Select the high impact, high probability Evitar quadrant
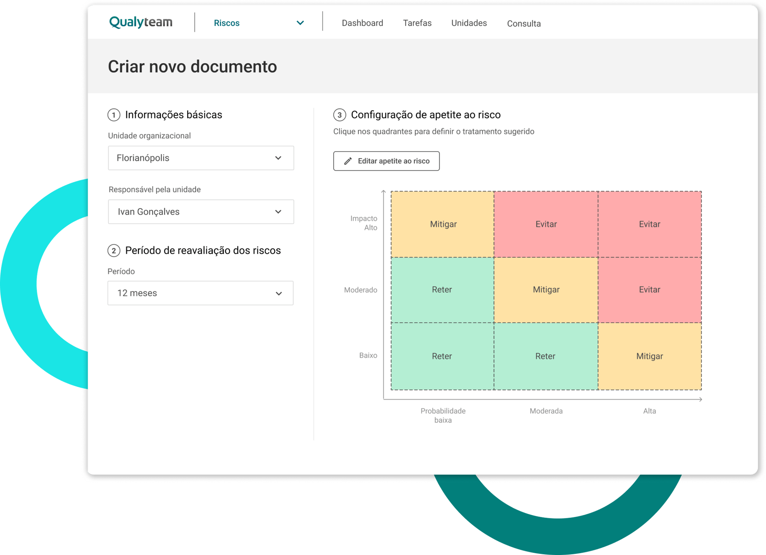This screenshot has height=555, width=766. (650, 224)
